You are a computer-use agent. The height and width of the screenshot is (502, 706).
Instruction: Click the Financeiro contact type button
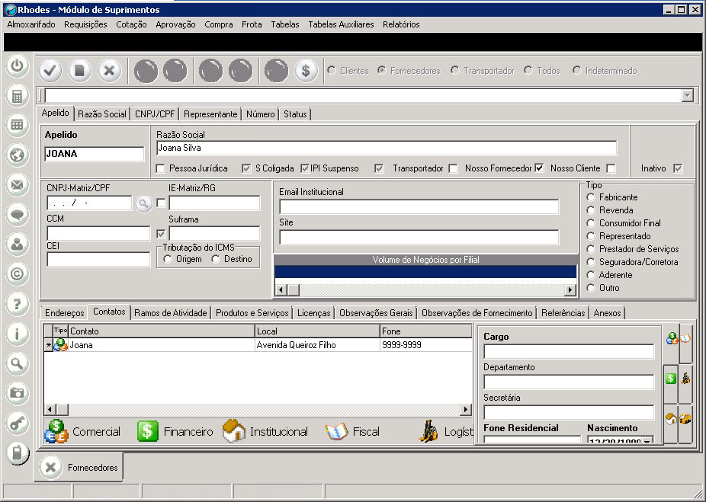click(x=175, y=431)
